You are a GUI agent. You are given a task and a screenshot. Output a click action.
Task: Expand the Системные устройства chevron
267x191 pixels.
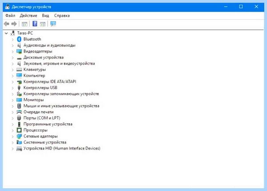pos(13,142)
